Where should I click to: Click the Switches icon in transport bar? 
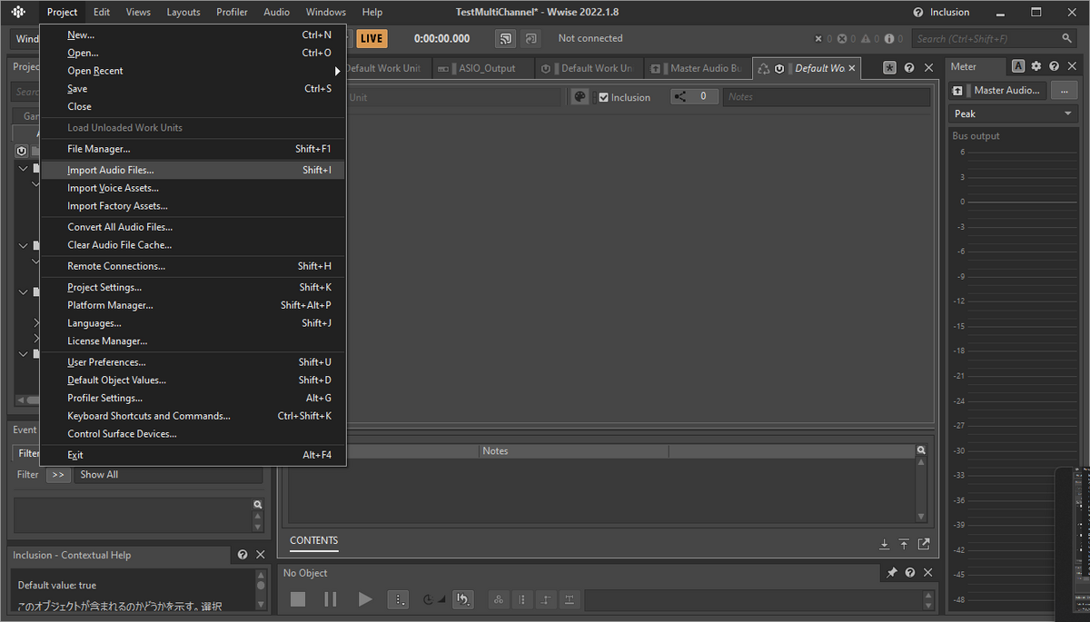tap(546, 599)
